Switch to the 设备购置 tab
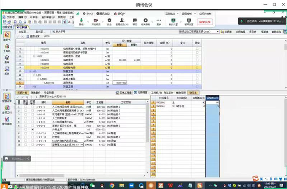 pos(48,92)
